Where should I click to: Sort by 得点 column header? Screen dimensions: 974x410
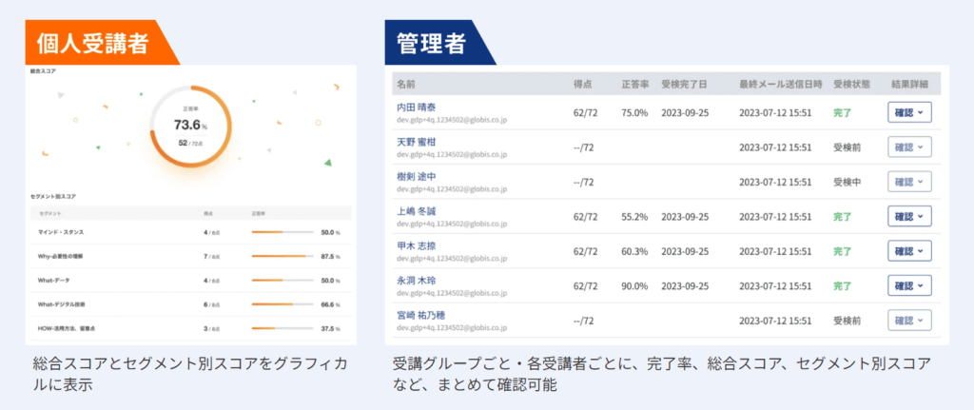point(584,84)
